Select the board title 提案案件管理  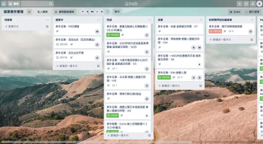tap(14, 12)
